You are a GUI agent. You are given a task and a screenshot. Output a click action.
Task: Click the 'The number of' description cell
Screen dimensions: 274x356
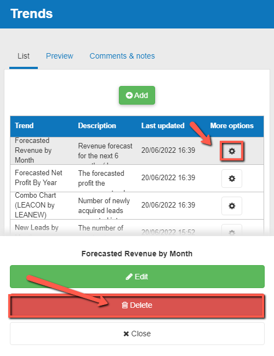(x=101, y=228)
